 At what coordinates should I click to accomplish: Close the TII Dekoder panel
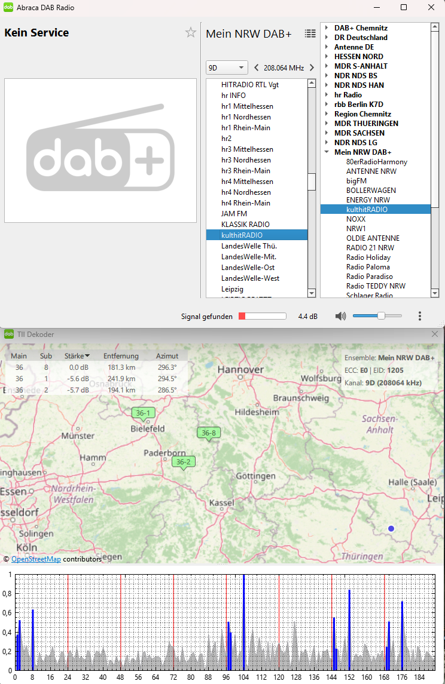coord(434,334)
